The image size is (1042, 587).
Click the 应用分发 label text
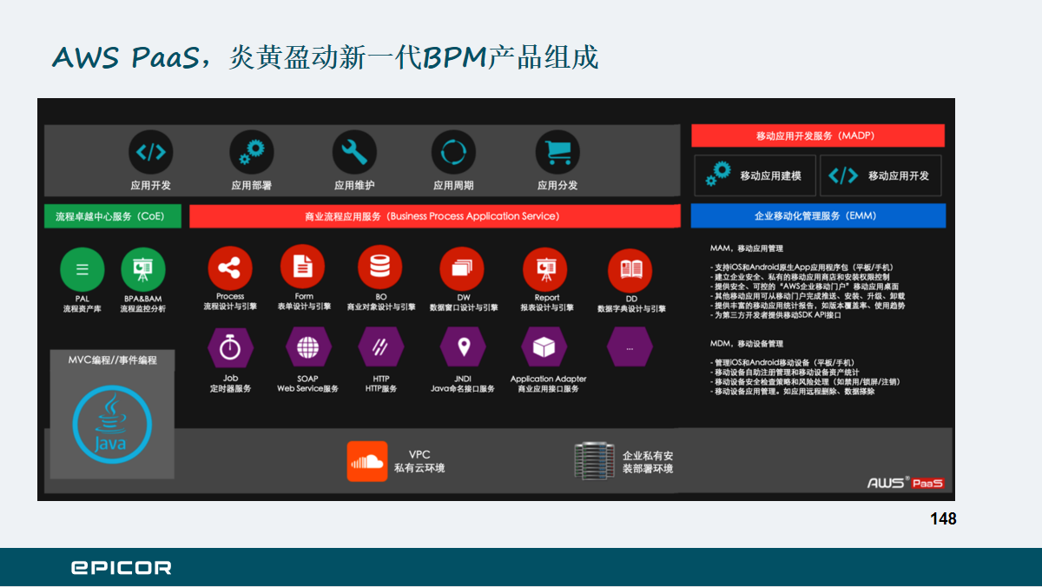click(557, 185)
